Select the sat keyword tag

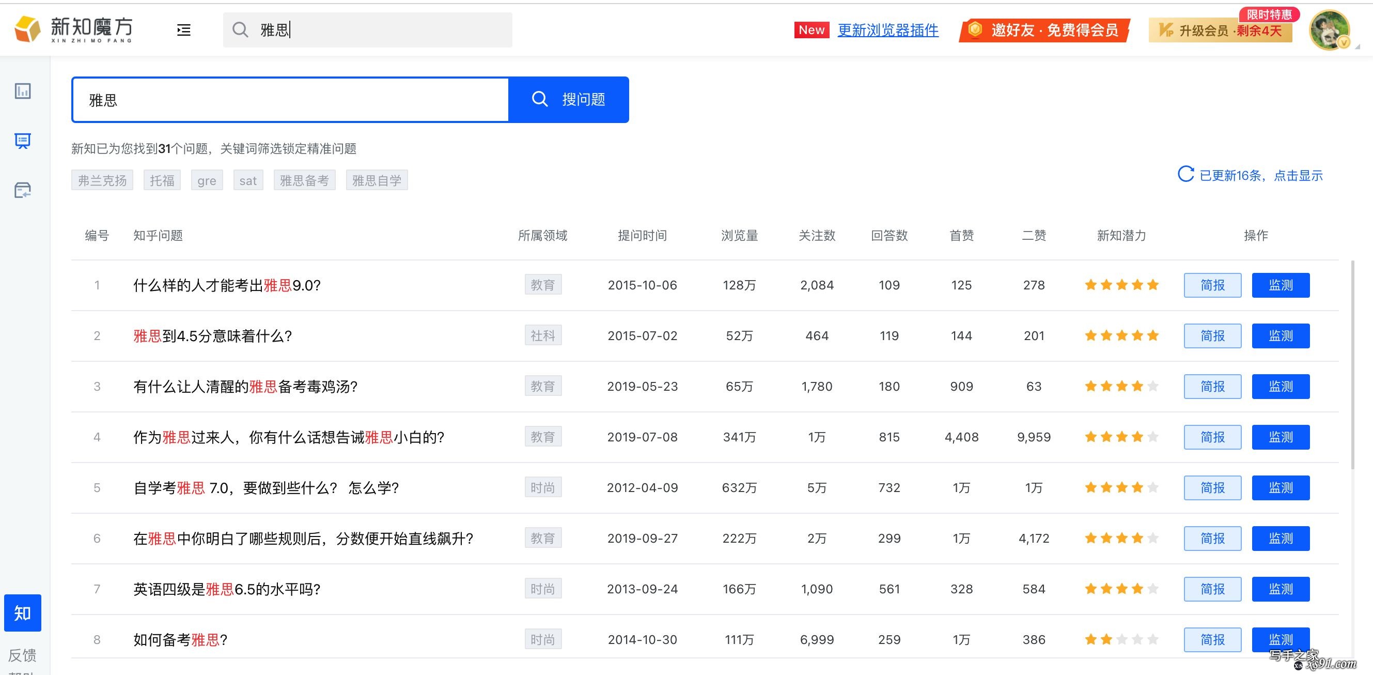248,180
